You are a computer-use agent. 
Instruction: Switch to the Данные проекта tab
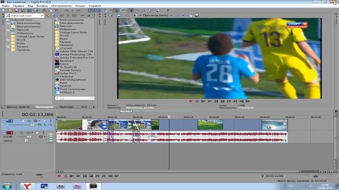(x=17, y=107)
